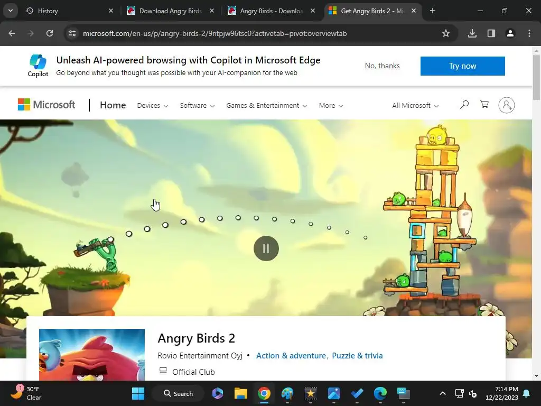The height and width of the screenshot is (406, 541).
Task: Expand the Devices menu
Action: [x=153, y=105]
